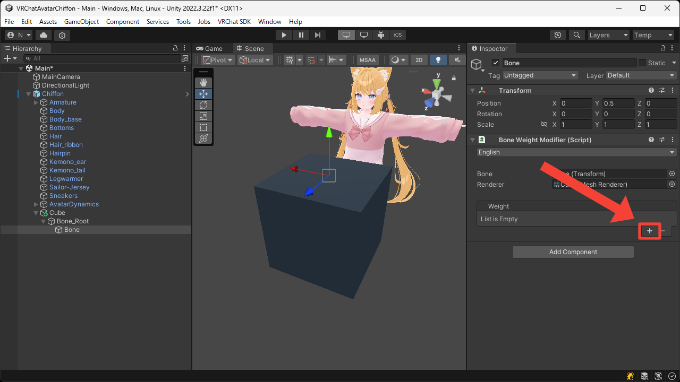Select the Hand (View) tool
The image size is (680, 382).
203,83
